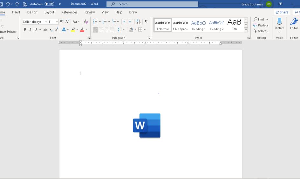The height and width of the screenshot is (179, 300).
Task: Click the Sort A-Z icon
Action: click(139, 22)
